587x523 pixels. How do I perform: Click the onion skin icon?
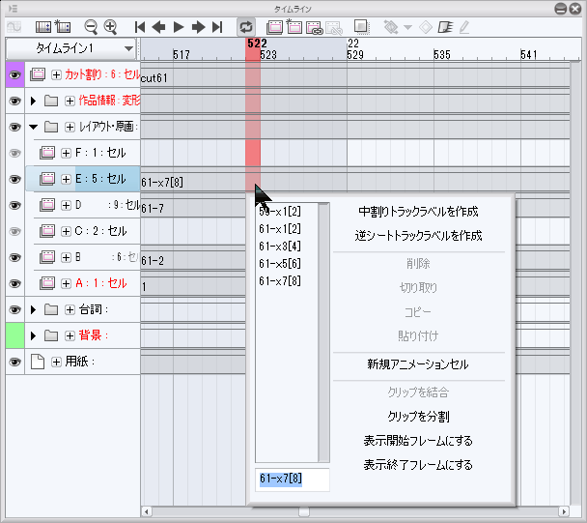pos(360,27)
